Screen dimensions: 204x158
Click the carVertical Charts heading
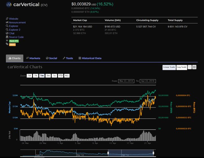click(25, 67)
